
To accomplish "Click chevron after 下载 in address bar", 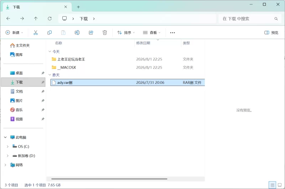I will point(94,19).
